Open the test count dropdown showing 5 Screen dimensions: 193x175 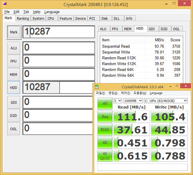coord(118,101)
